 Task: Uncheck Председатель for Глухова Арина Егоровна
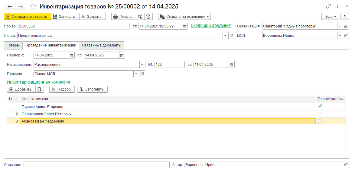coord(320,106)
